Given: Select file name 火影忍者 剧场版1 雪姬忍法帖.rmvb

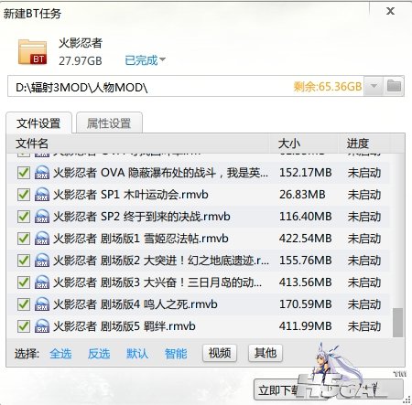Looking at the screenshot, I should [141, 239].
